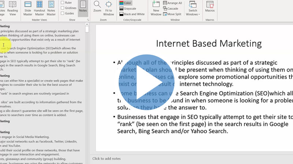
Task: Click Arrange All windows
Action: [172, 3]
